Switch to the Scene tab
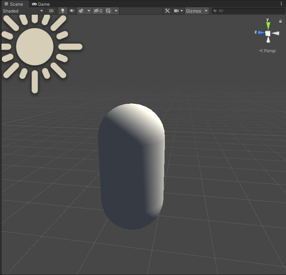 [x=14, y=4]
